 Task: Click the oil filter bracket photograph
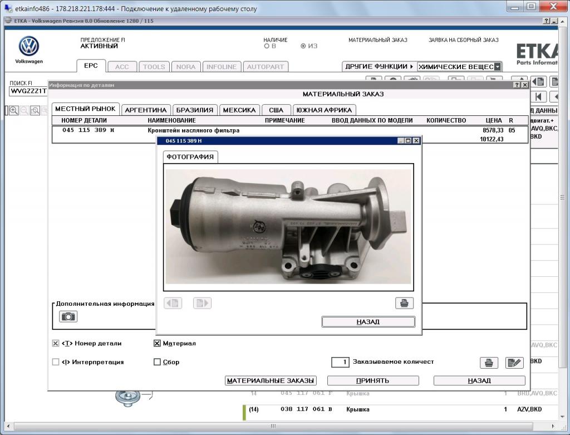288,227
